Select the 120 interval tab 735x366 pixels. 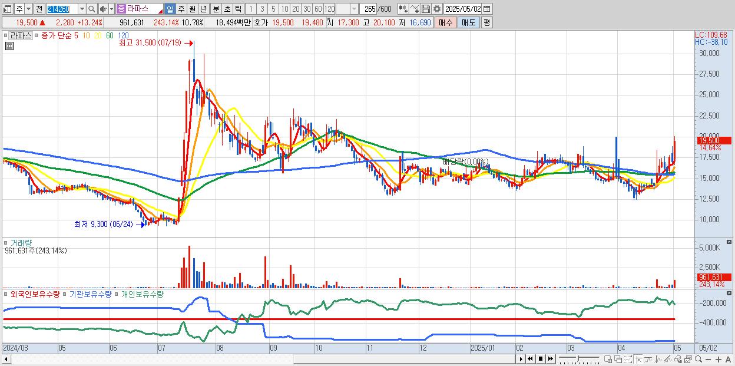click(x=329, y=9)
